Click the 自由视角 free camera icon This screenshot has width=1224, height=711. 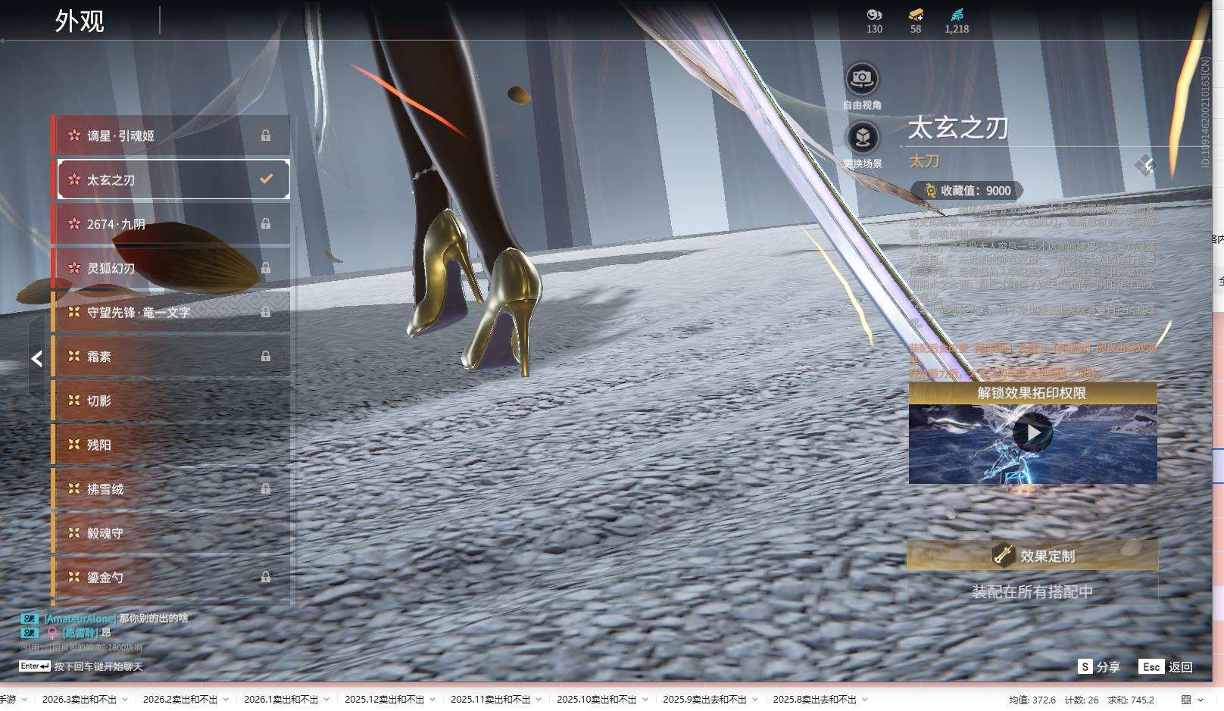(861, 79)
